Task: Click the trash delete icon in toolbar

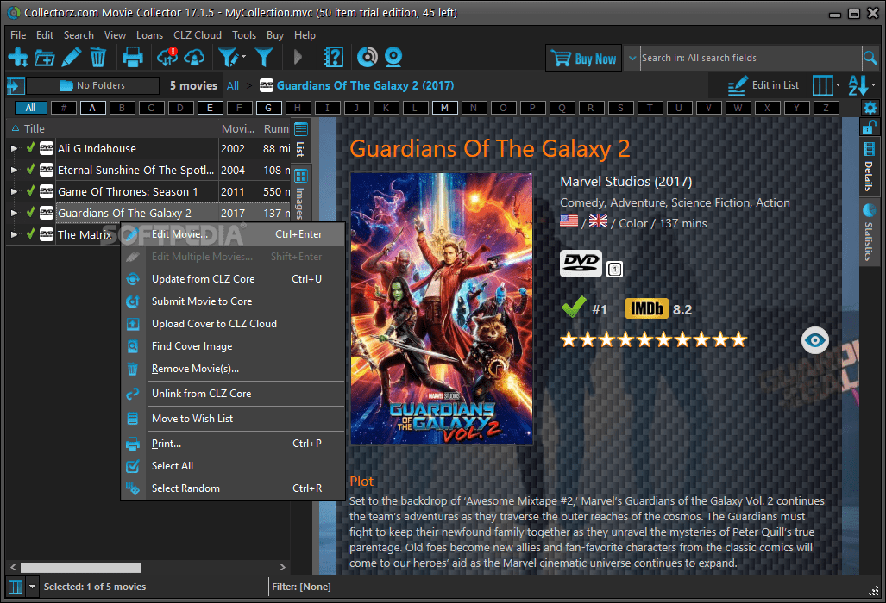Action: coord(97,58)
